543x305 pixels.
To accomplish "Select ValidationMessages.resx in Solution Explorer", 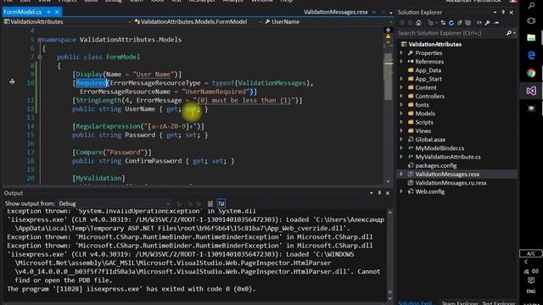I will [447, 174].
